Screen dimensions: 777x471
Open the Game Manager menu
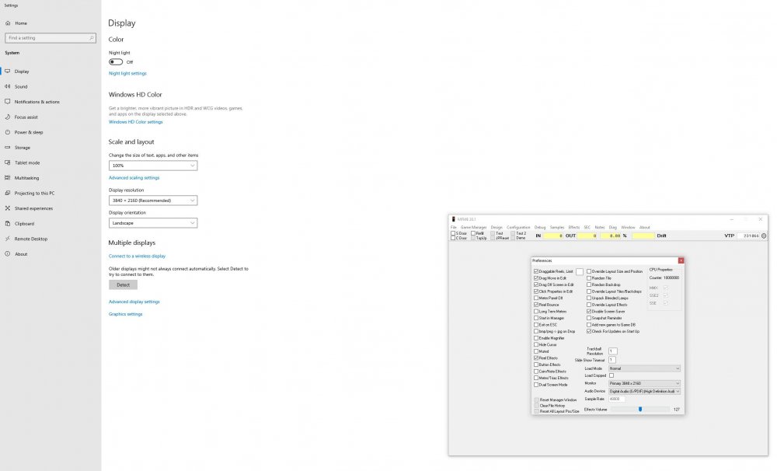(473, 227)
